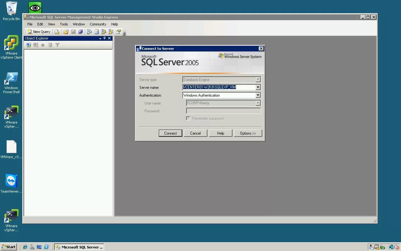Close the Connect to Server dialog

[261, 49]
